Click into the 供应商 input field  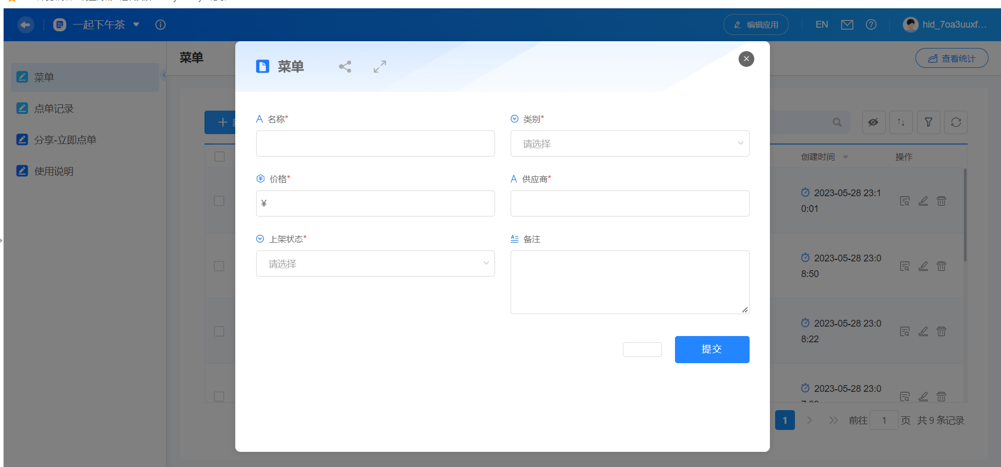click(630, 203)
